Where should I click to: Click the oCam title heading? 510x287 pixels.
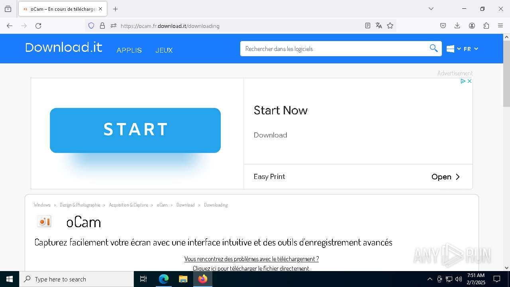coord(84,222)
